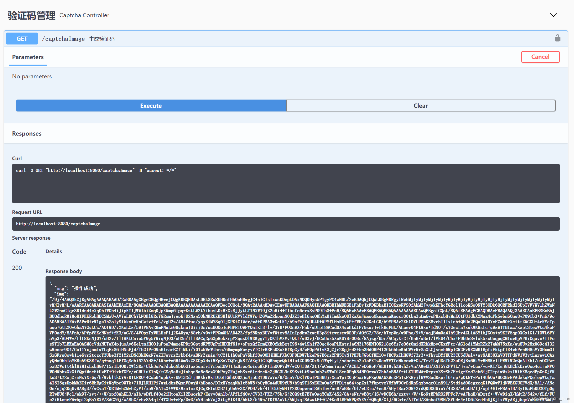Image resolution: width=574 pixels, height=403 pixels.
Task: Click the lock authorization icon
Action: (557, 38)
